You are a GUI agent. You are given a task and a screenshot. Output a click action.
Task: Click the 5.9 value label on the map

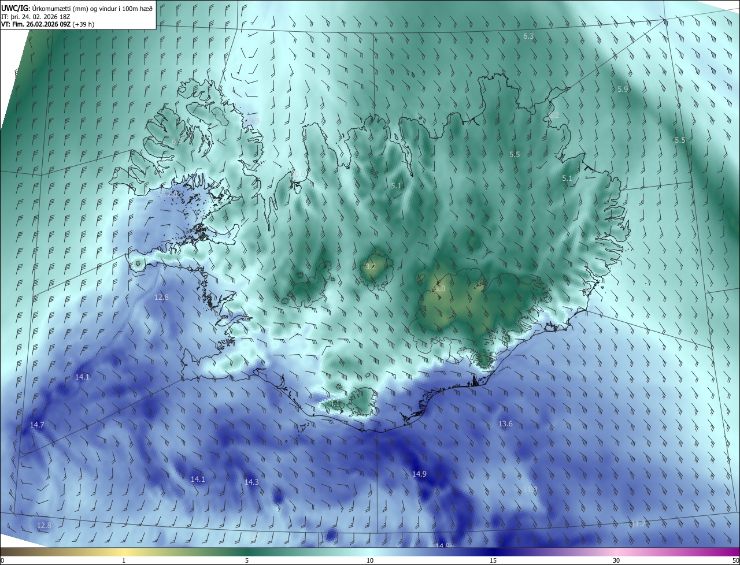623,90
